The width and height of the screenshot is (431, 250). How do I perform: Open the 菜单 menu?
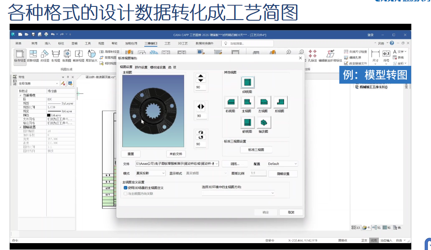(18, 43)
